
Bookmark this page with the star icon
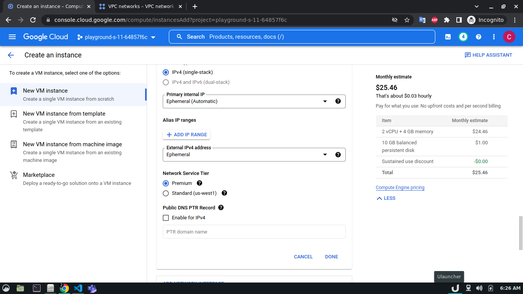[407, 20]
